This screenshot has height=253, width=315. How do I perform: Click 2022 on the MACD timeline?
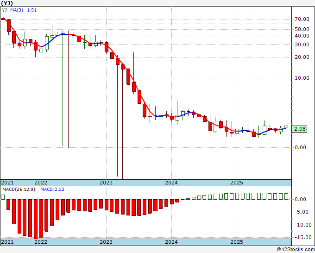tap(41, 242)
